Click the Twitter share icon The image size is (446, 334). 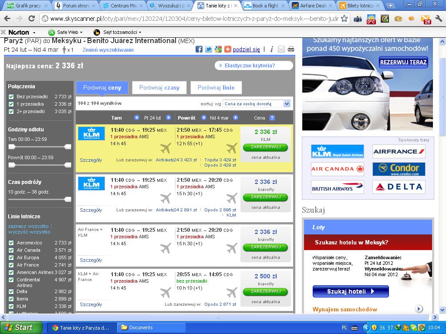pyautogui.click(x=209, y=49)
